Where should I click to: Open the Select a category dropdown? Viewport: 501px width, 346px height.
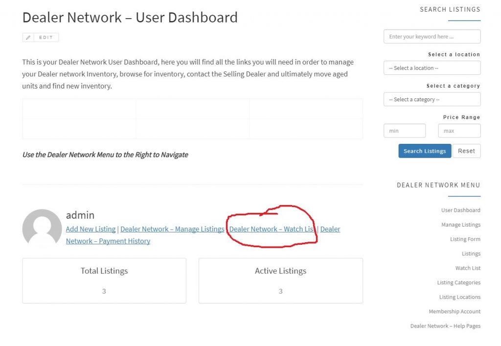(x=432, y=99)
